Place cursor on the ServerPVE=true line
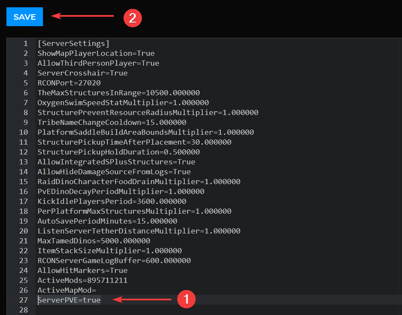 69,300
